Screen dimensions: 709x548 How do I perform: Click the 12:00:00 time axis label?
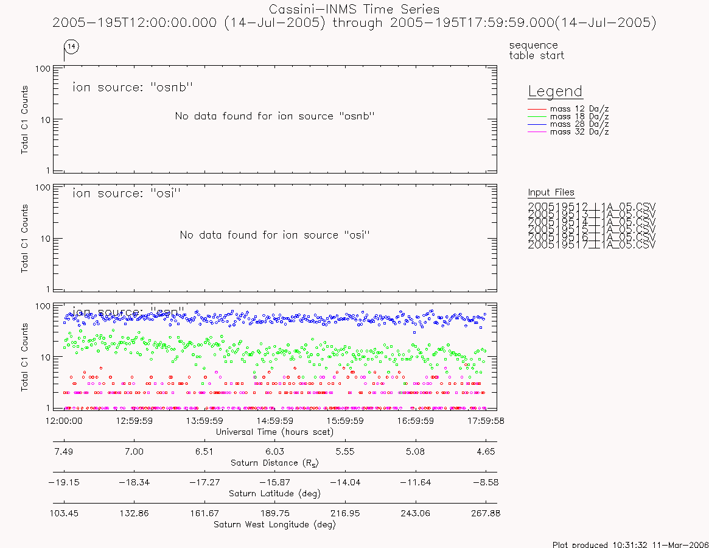click(64, 421)
